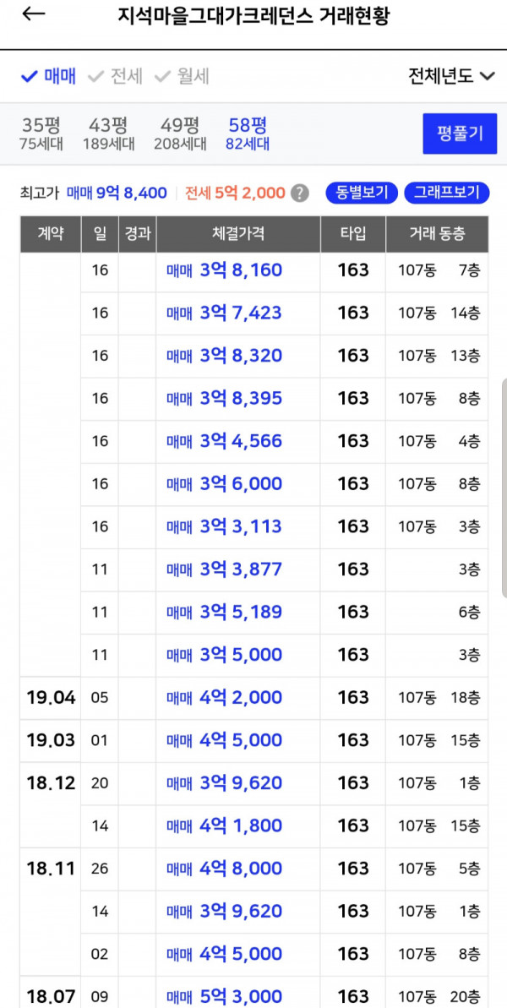Click the vertical scrollbar handle

[x=504, y=488]
